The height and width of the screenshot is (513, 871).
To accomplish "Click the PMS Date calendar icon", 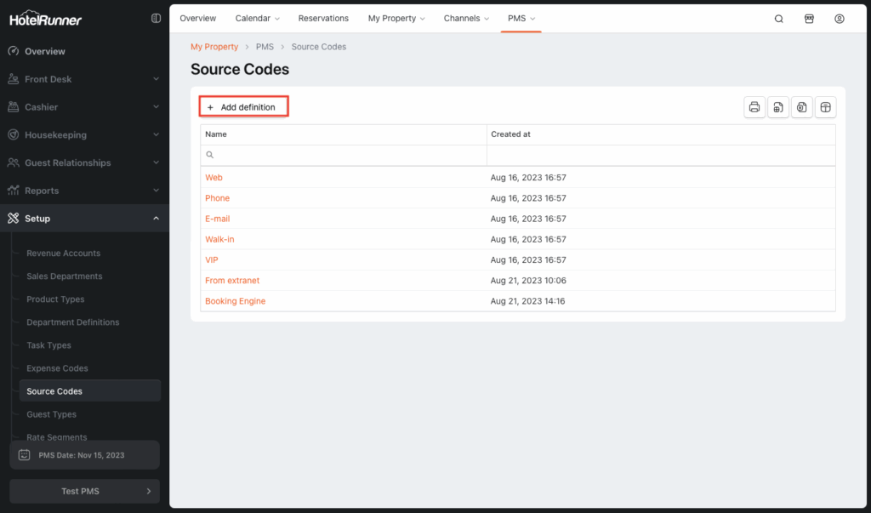I will point(25,455).
